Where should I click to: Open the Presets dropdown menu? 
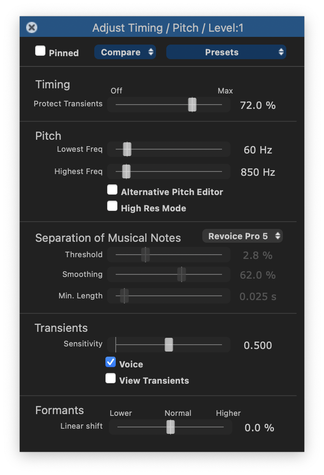click(x=226, y=52)
